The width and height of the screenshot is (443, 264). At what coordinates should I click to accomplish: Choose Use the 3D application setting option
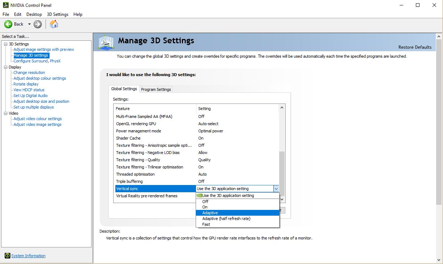(x=238, y=195)
